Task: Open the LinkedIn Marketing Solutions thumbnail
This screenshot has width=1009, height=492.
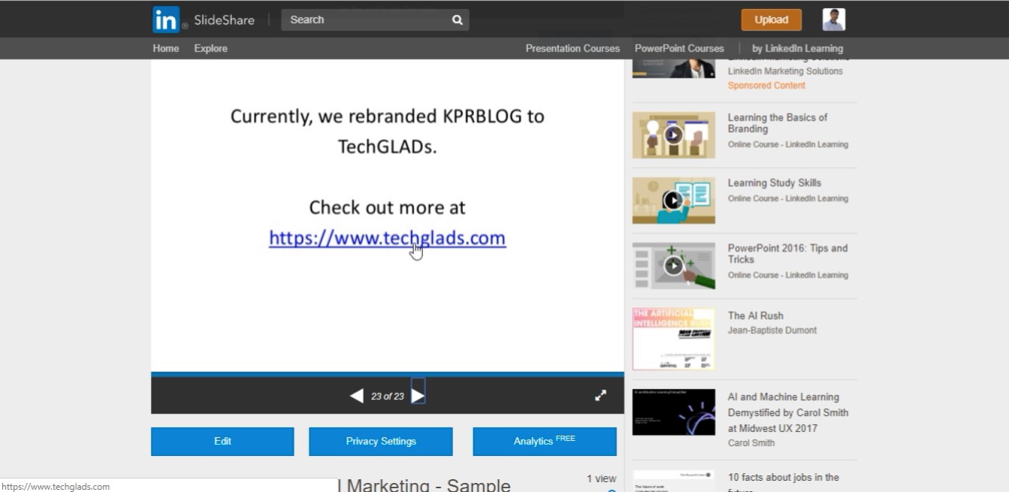Action: tap(673, 68)
